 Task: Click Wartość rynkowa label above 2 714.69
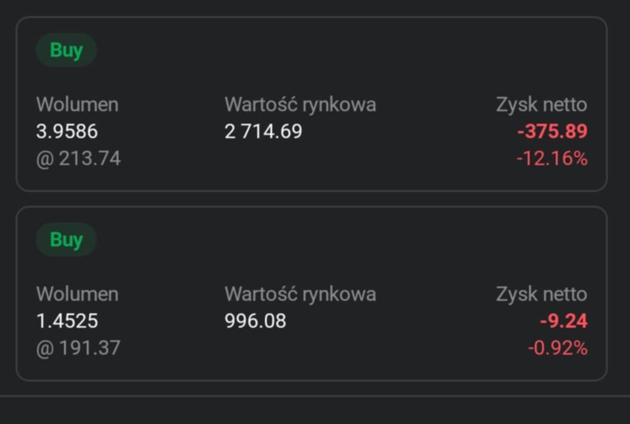300,105
